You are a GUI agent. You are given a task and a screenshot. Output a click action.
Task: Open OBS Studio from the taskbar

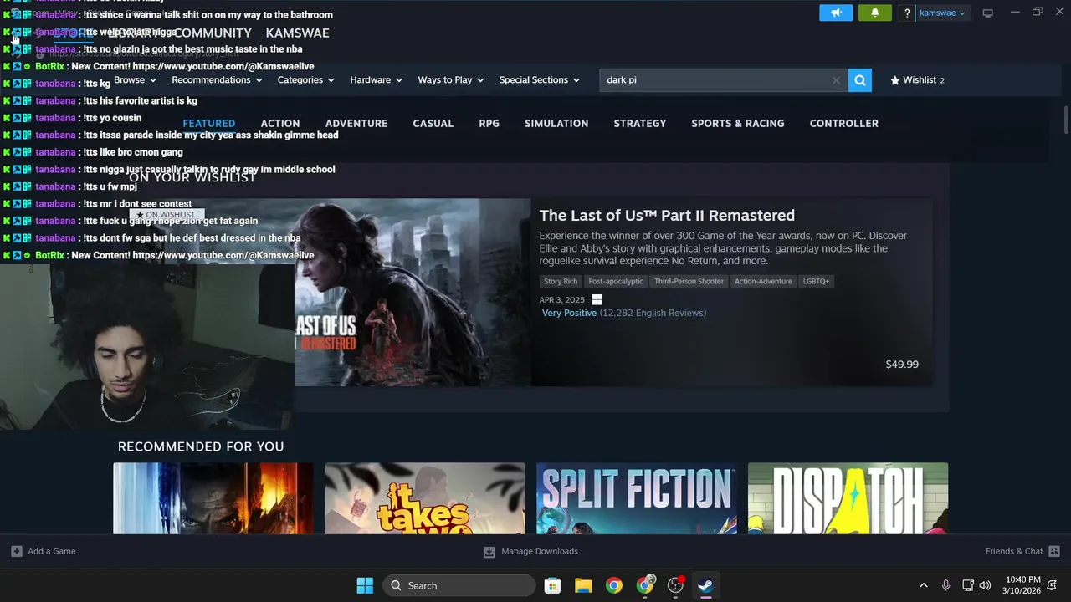pyautogui.click(x=675, y=585)
